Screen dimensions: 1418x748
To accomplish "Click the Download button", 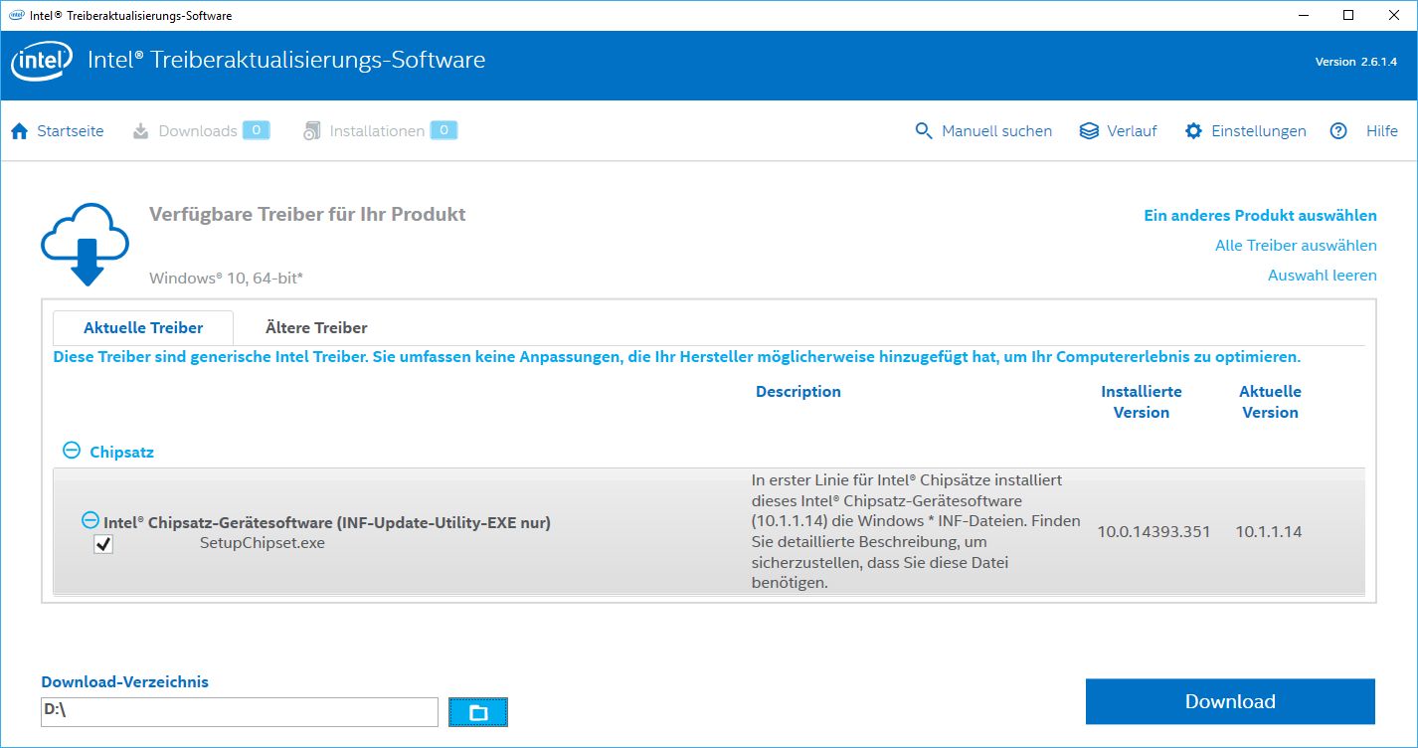I will pos(1230,701).
